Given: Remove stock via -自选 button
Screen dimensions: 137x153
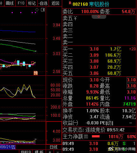Looking at the screenshot, I should [x=43, y=3].
